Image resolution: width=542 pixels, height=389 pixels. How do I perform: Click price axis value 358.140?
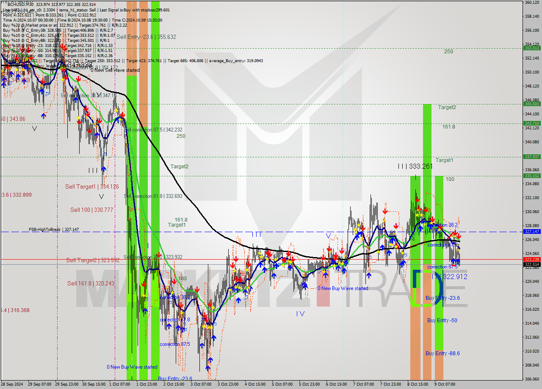point(532,16)
